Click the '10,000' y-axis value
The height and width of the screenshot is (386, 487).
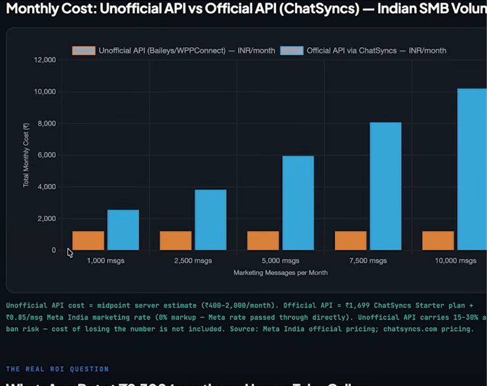pyautogui.click(x=45, y=92)
